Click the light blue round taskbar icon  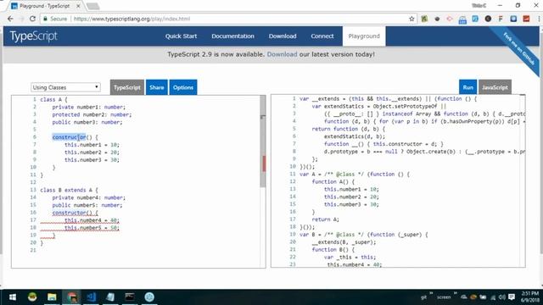point(149,297)
